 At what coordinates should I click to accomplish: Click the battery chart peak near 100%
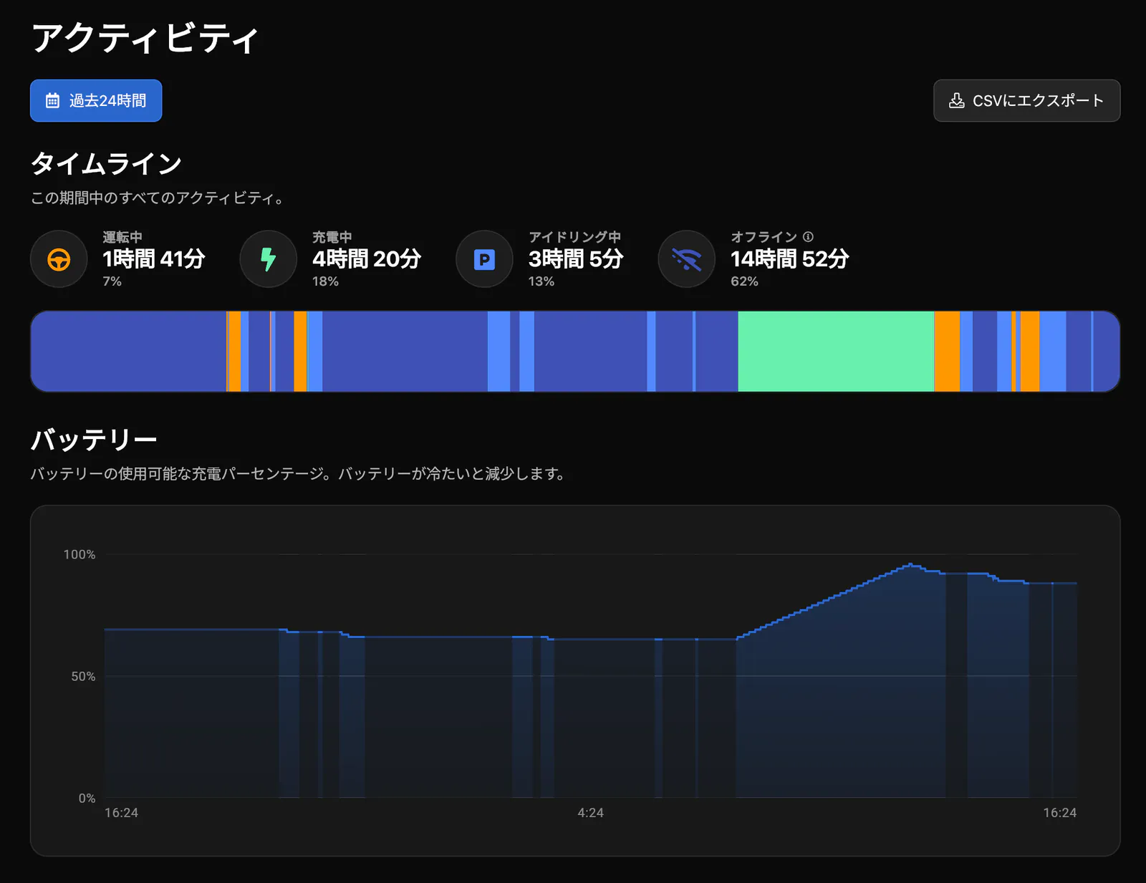(x=910, y=564)
